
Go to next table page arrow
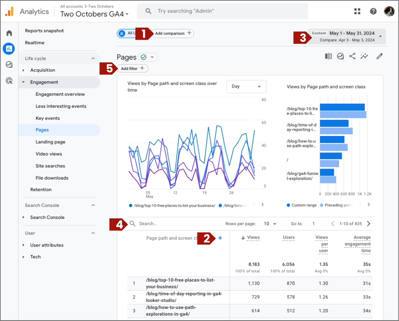pos(368,224)
